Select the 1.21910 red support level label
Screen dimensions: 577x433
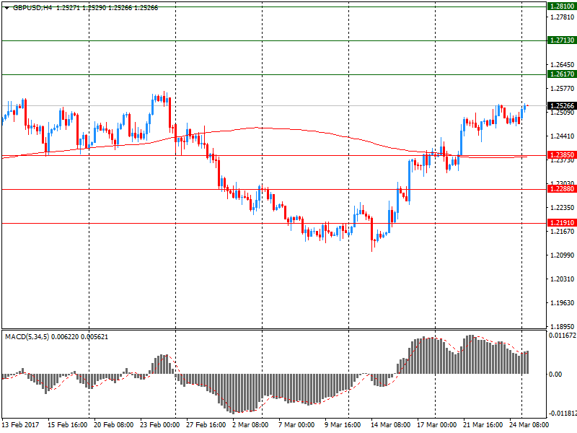pyautogui.click(x=562, y=222)
